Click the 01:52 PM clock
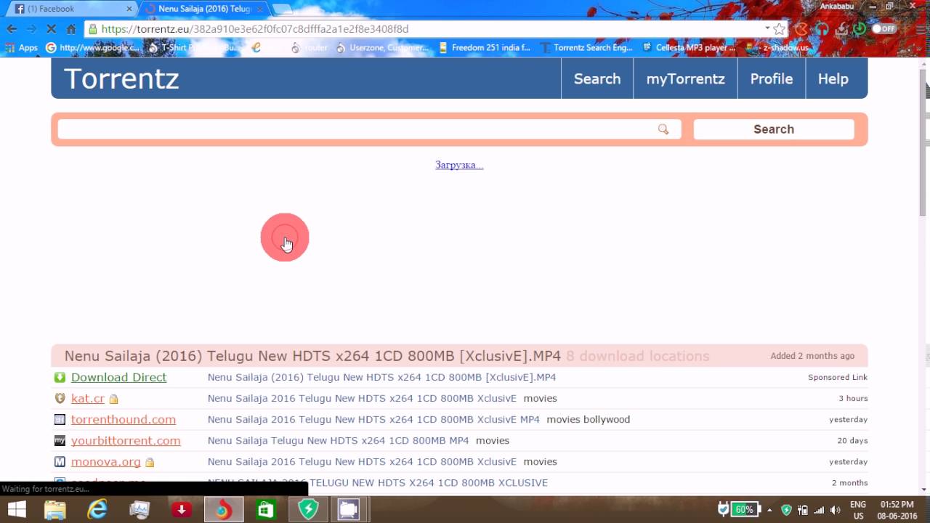This screenshot has height=523, width=930. click(898, 509)
